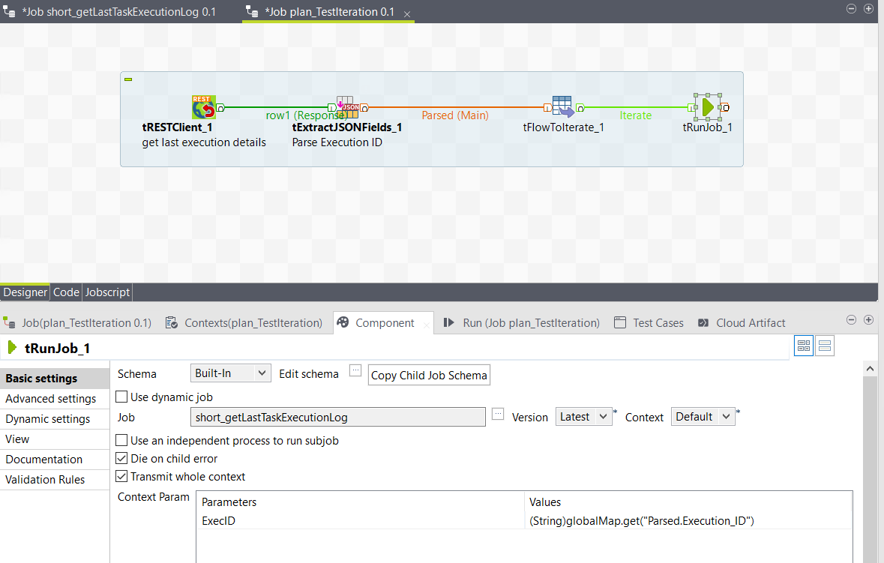This screenshot has height=563, width=884.
Task: Open the Jobscript view tab
Action: pyautogui.click(x=107, y=292)
